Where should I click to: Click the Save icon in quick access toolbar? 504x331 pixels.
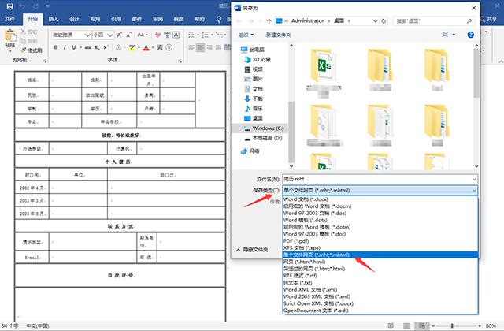point(9,5)
